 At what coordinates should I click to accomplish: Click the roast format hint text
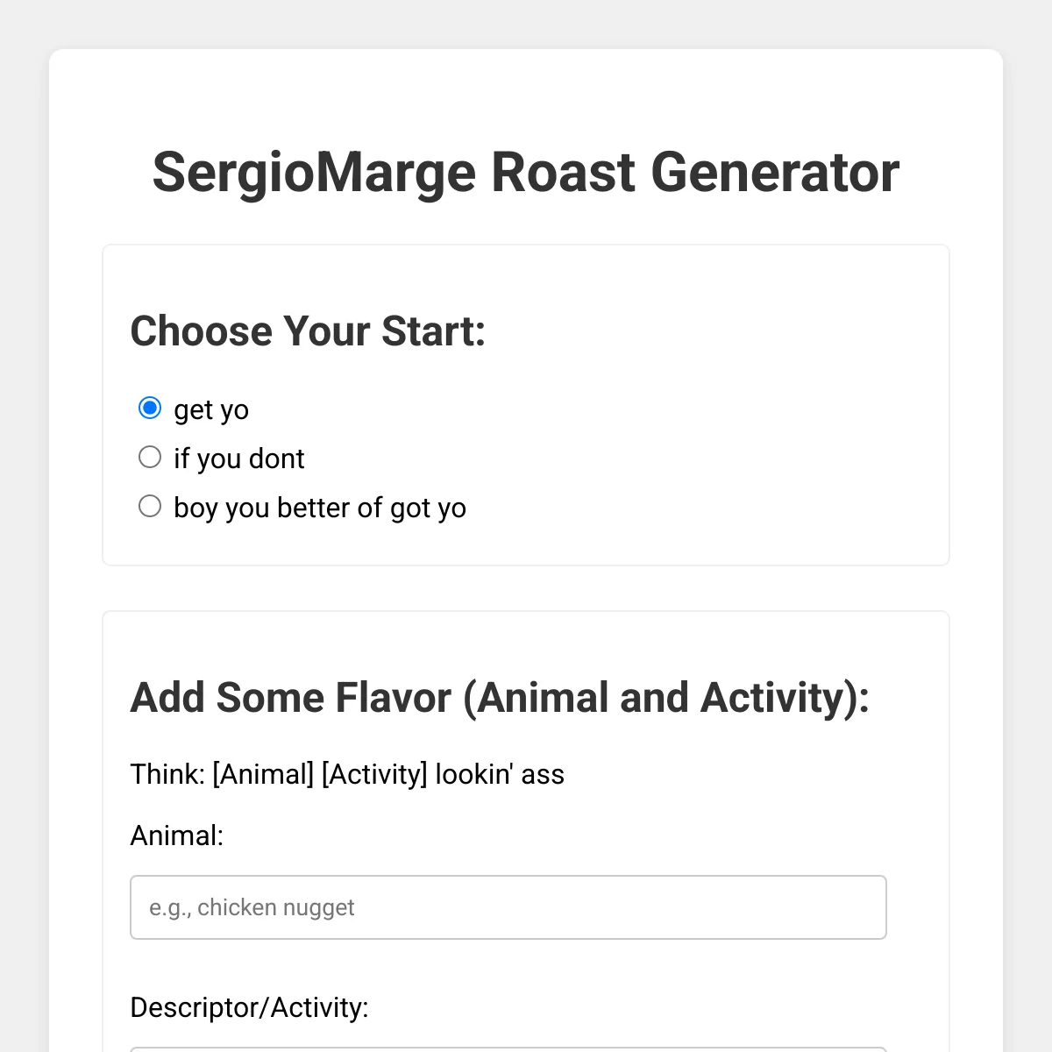(x=347, y=774)
